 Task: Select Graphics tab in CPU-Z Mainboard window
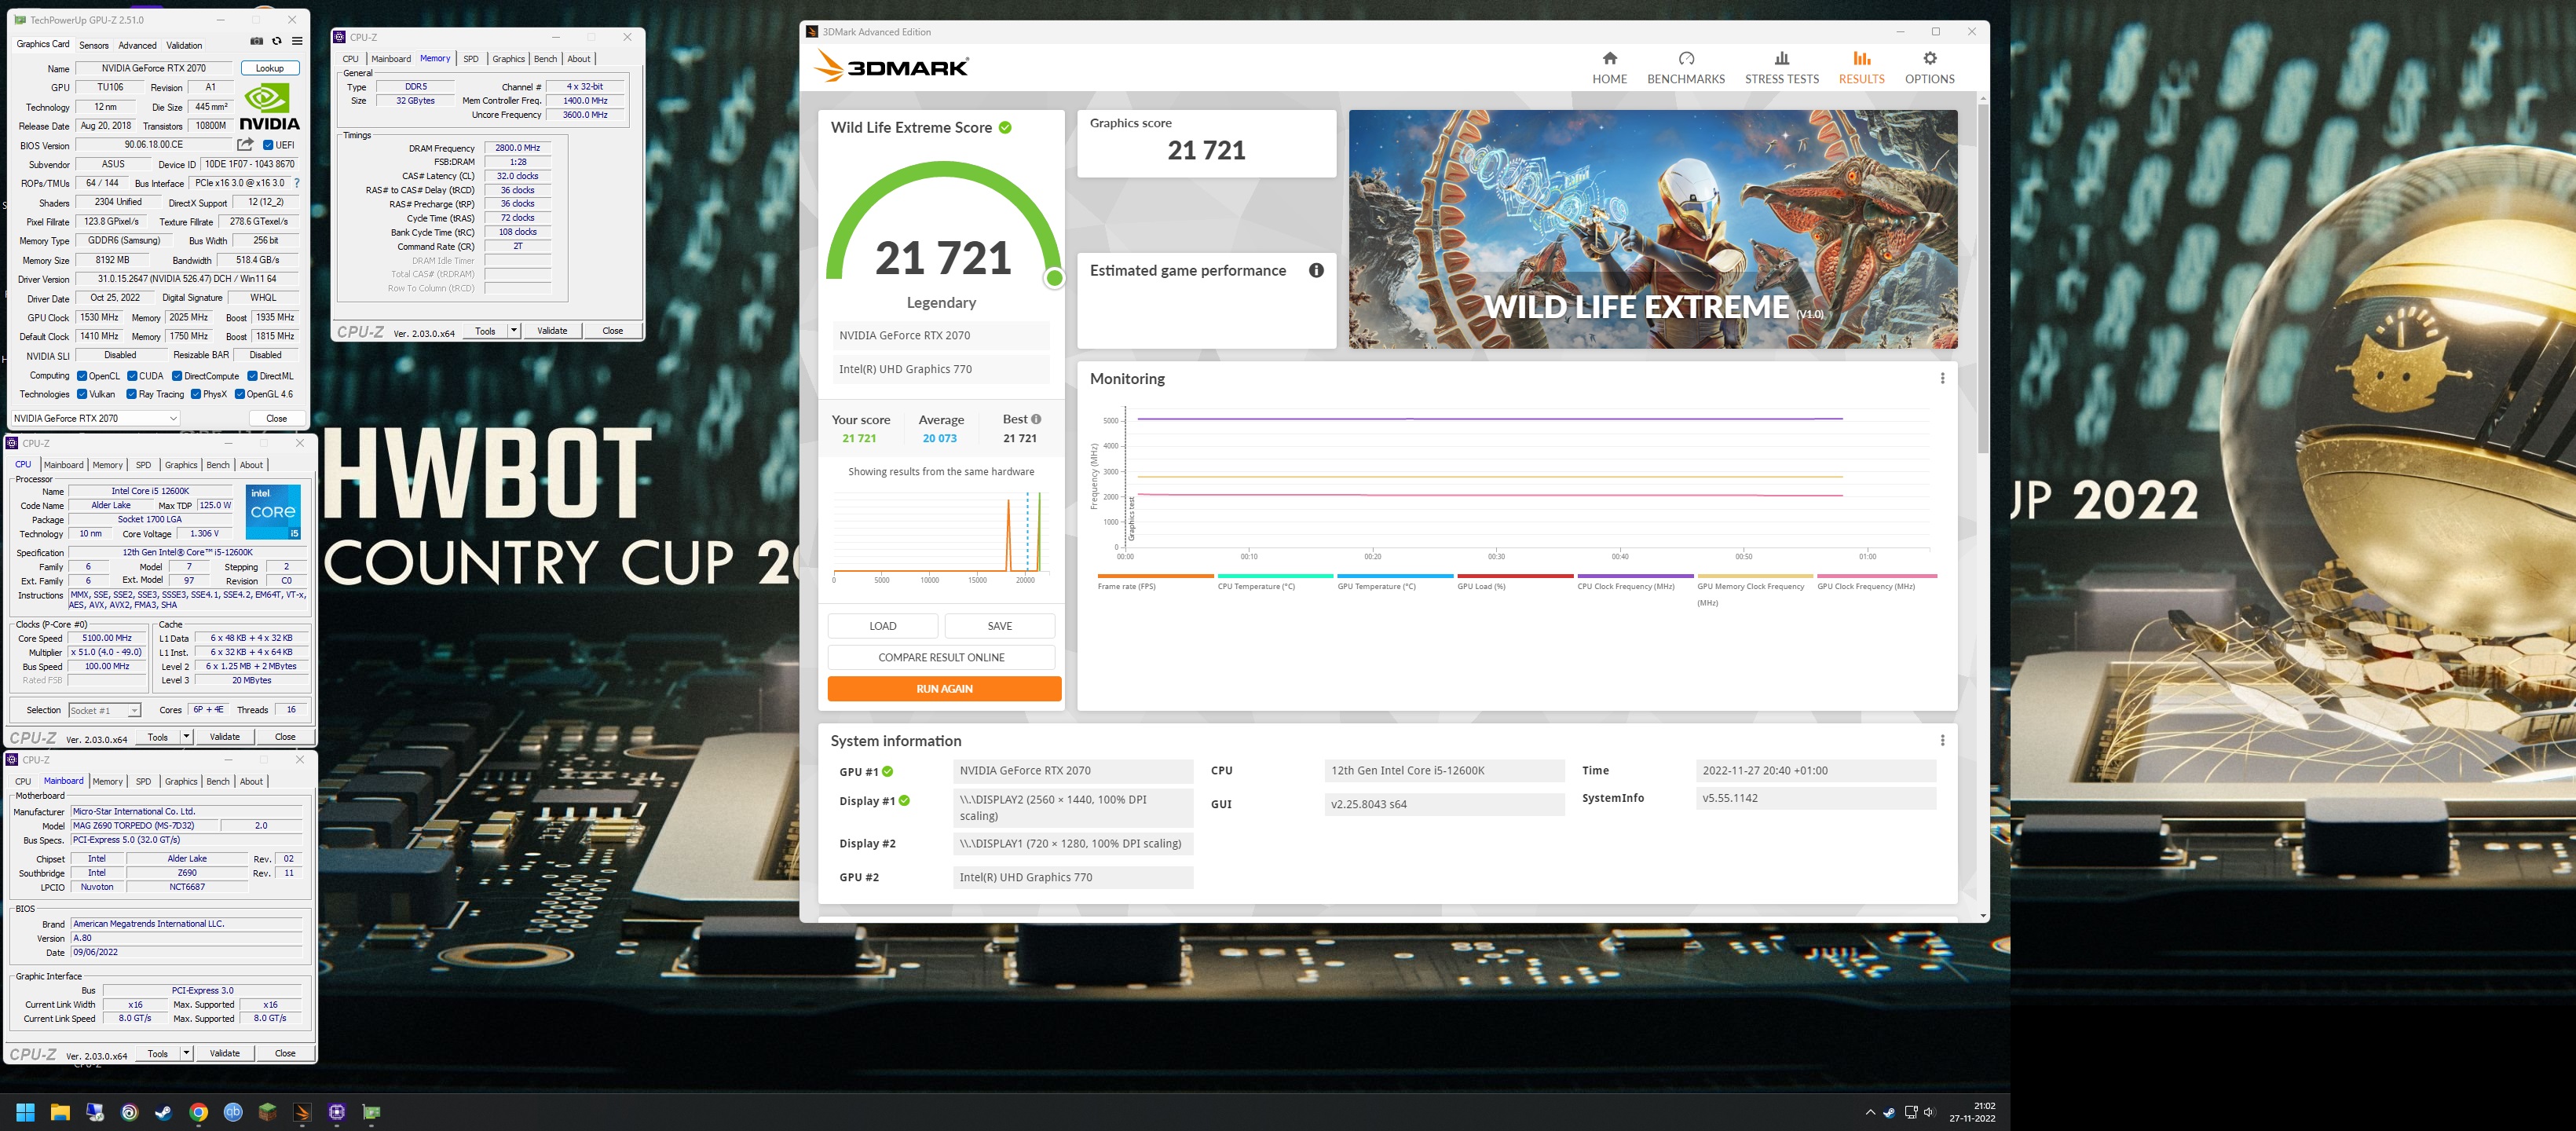click(181, 781)
